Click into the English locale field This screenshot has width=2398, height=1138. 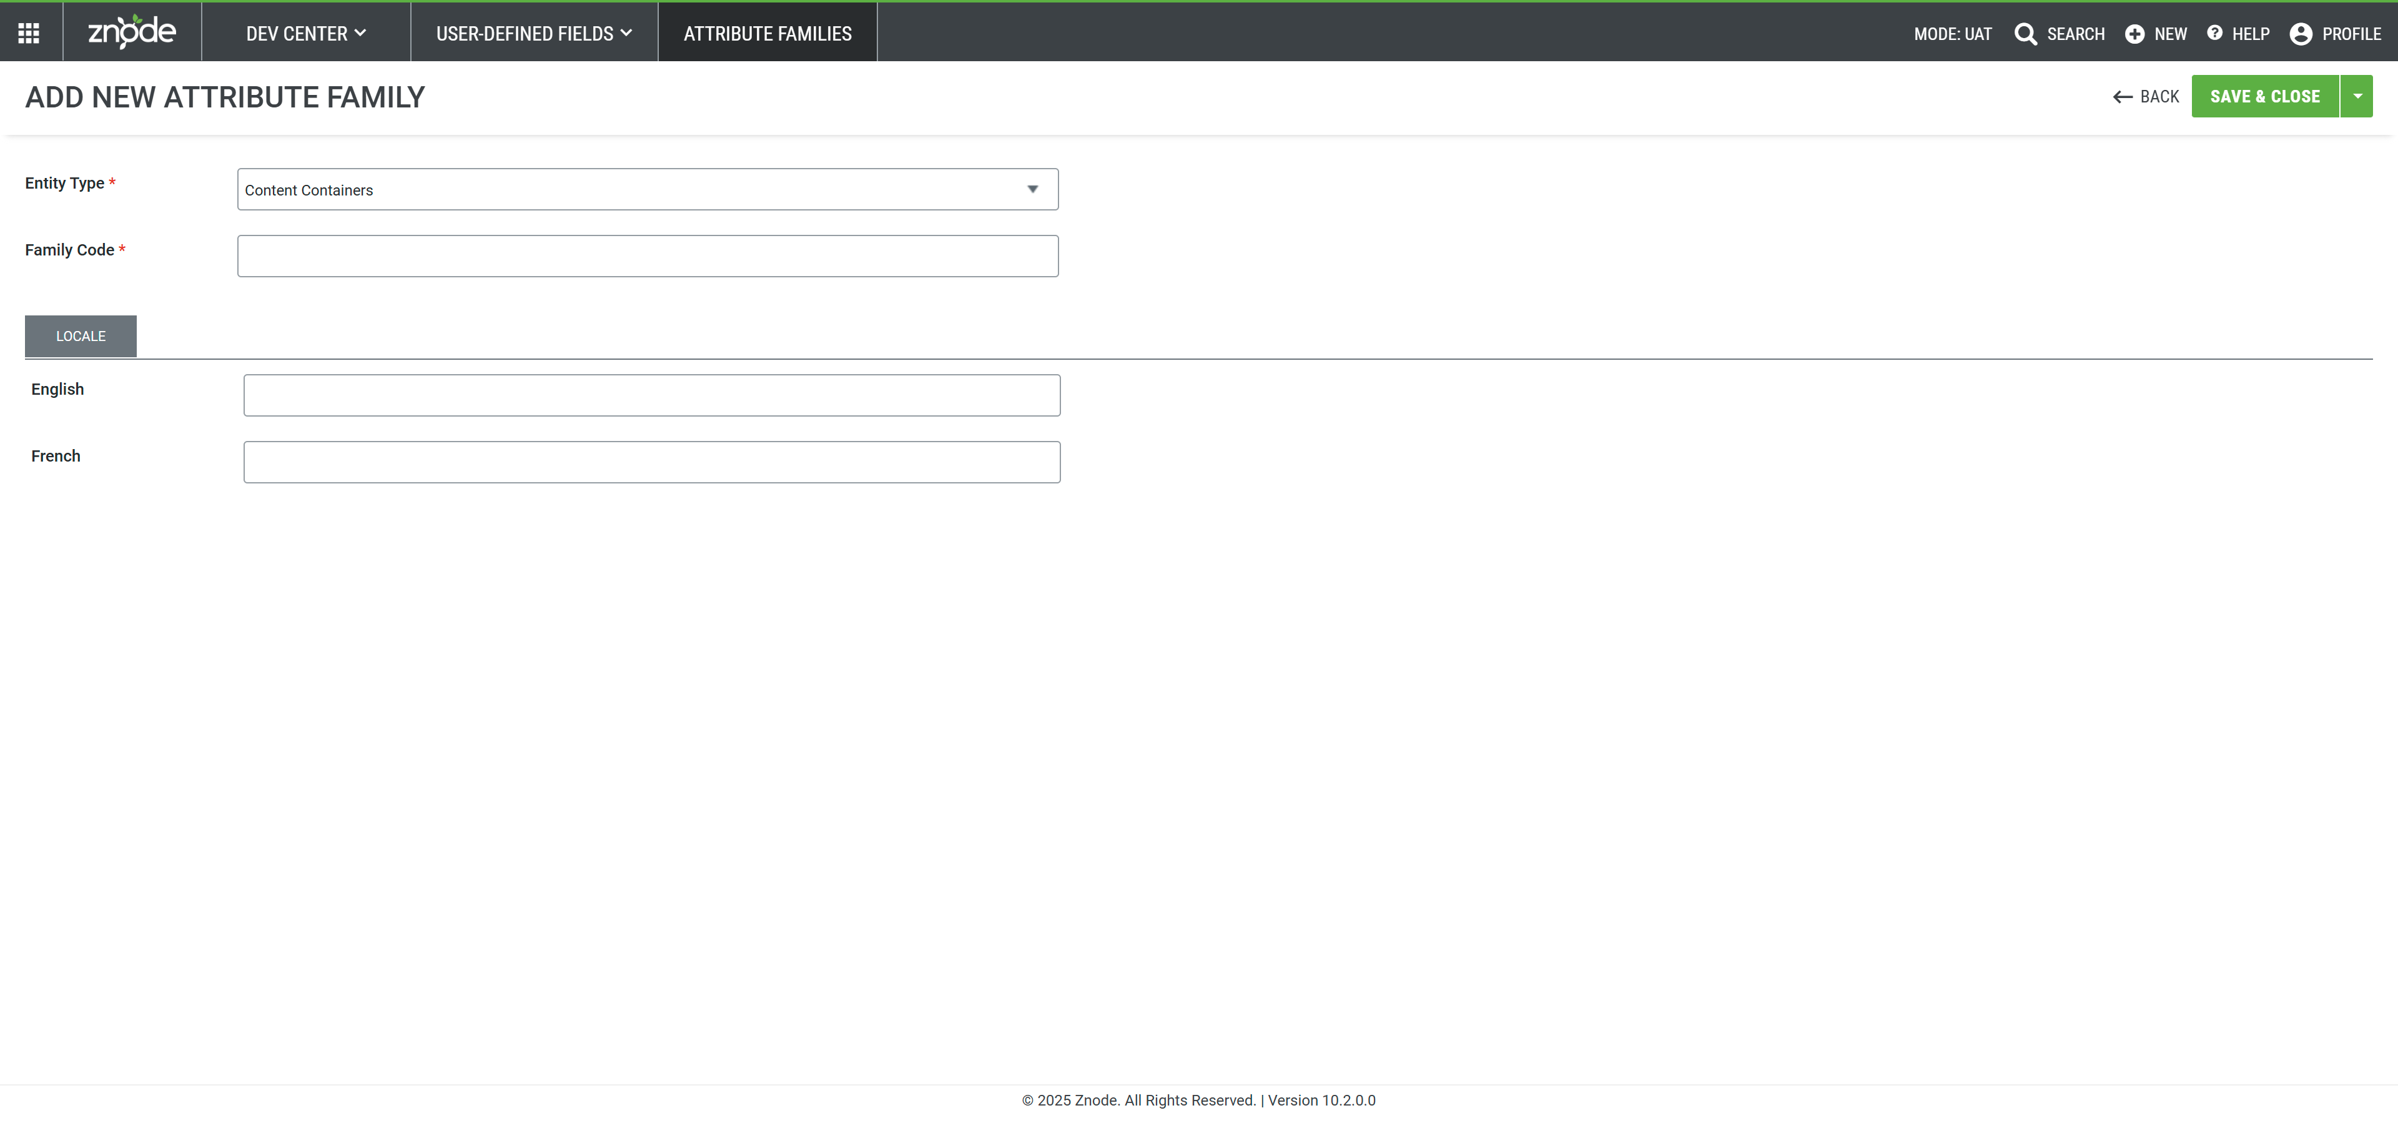pos(651,396)
